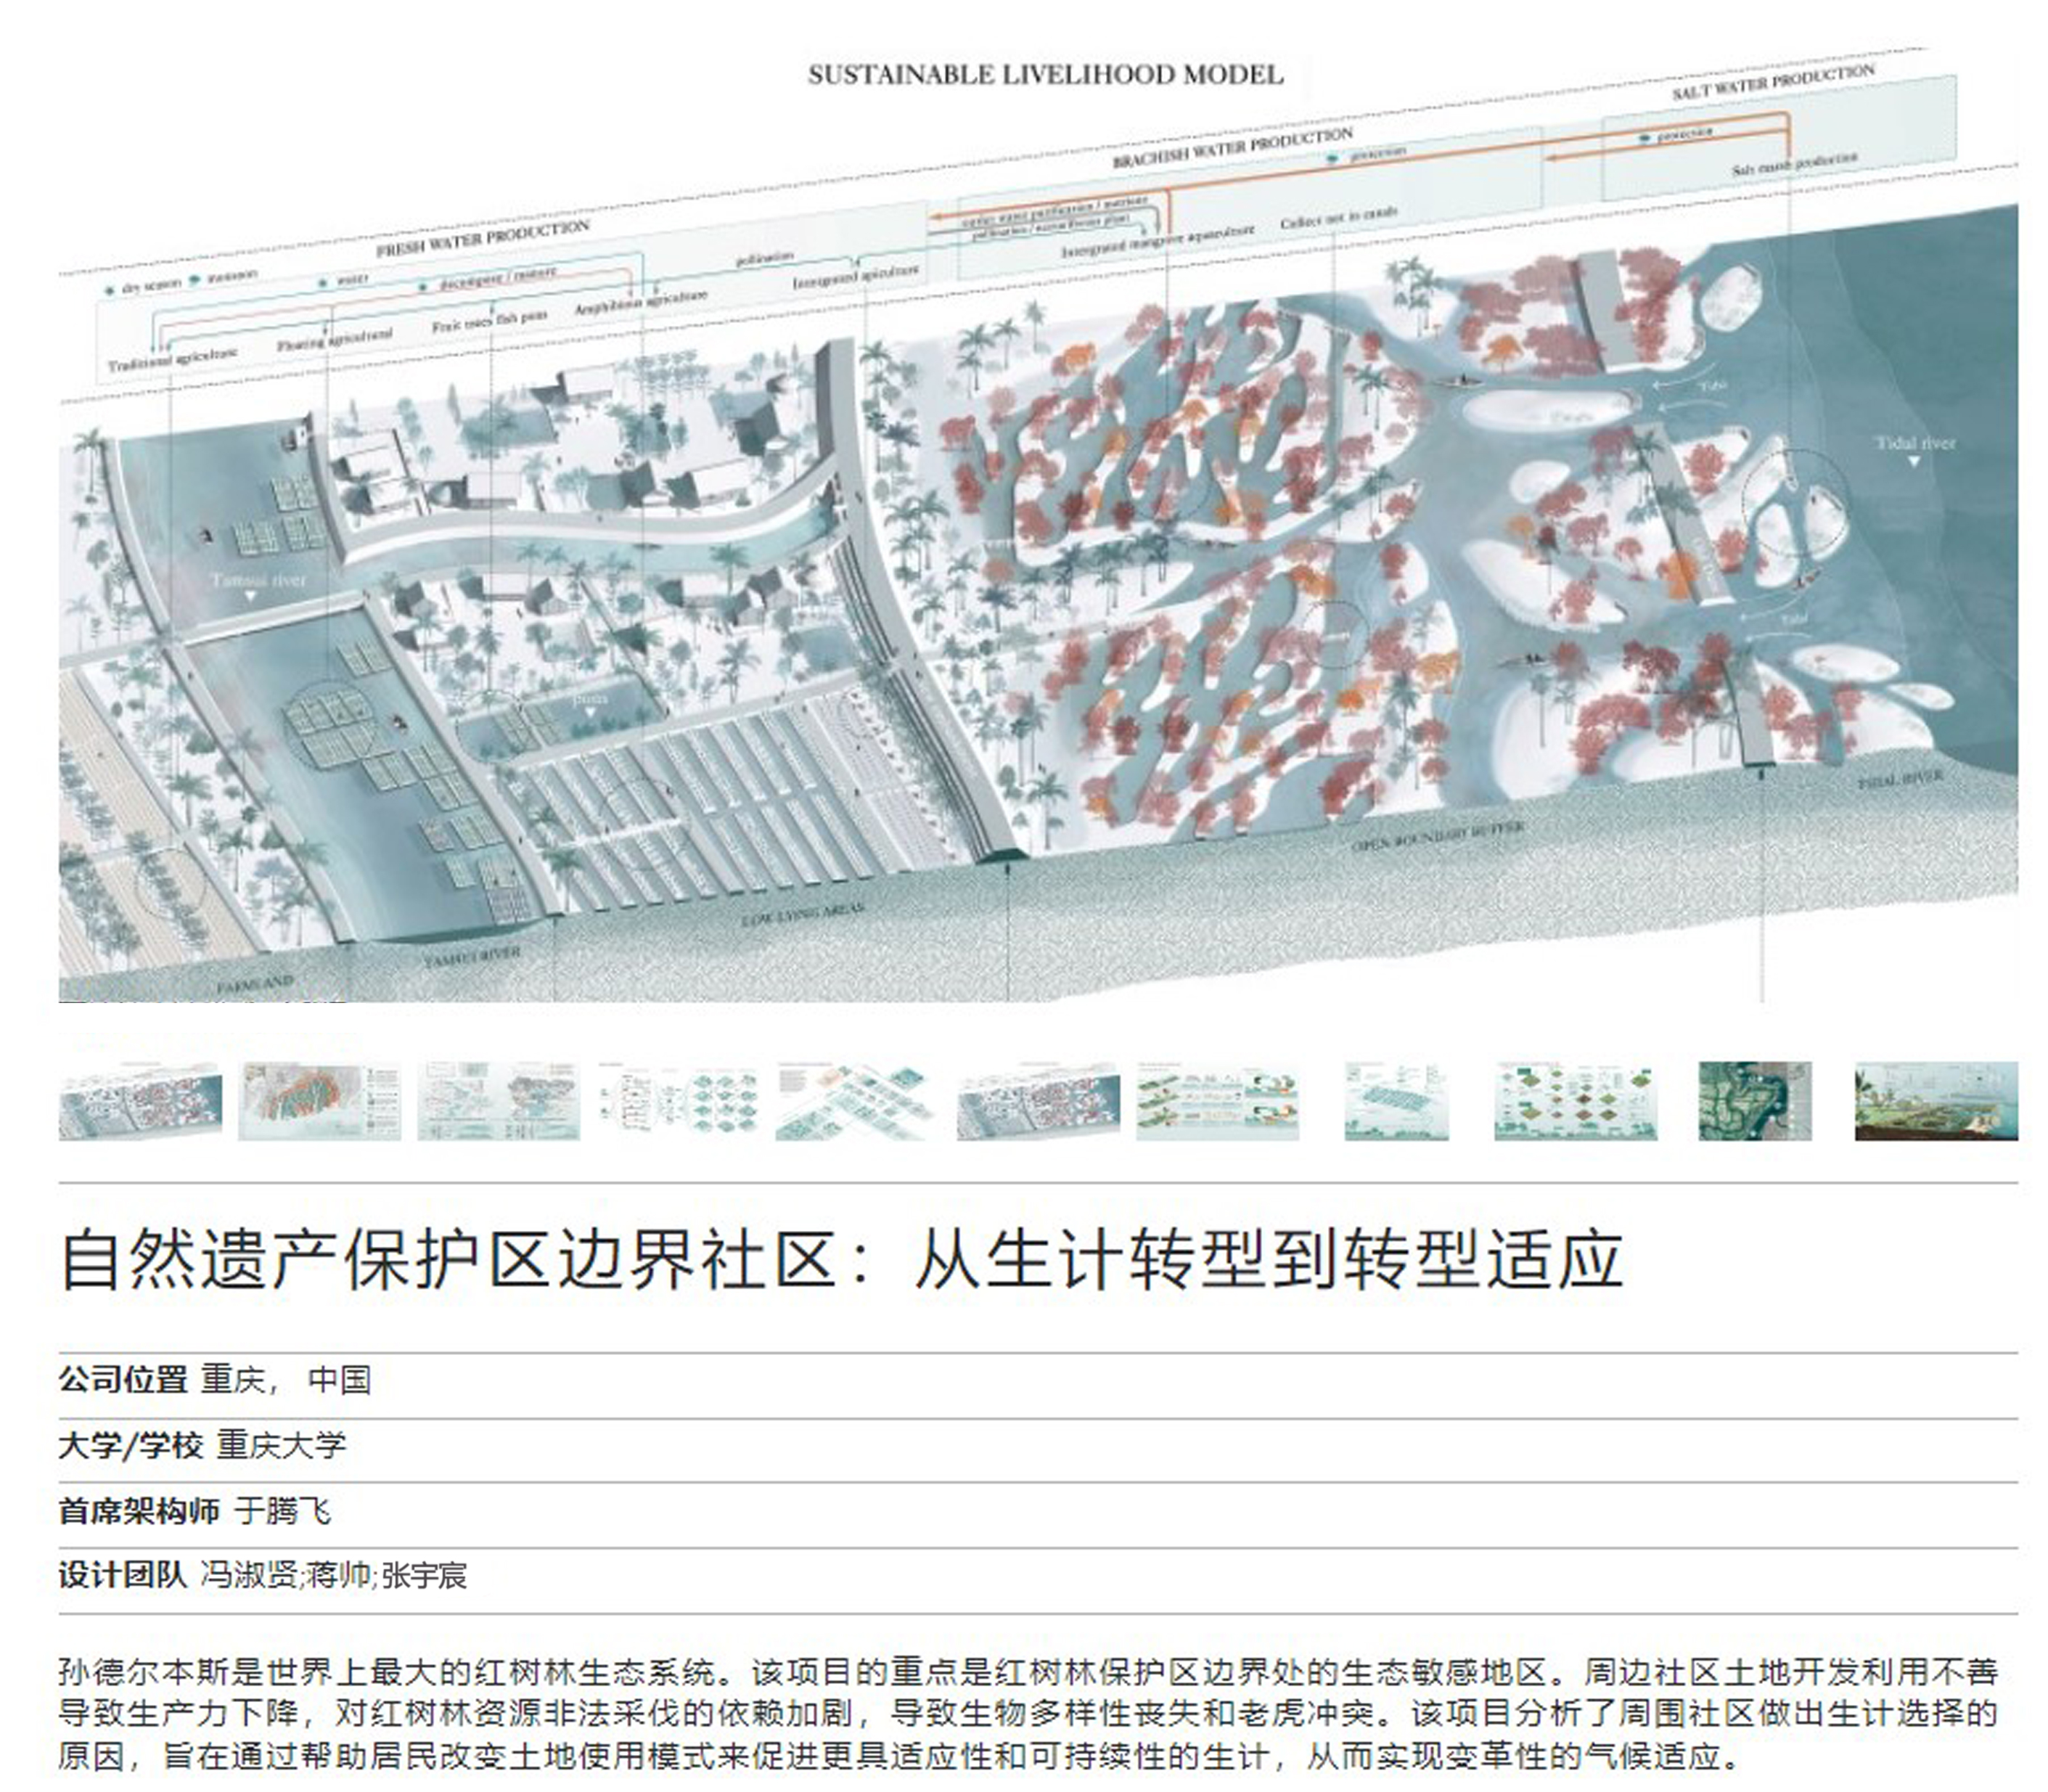The width and height of the screenshot is (2048, 1792).
Task: Select the team members 冯淑贤;蒋帅;张宇宸
Action: (334, 1575)
